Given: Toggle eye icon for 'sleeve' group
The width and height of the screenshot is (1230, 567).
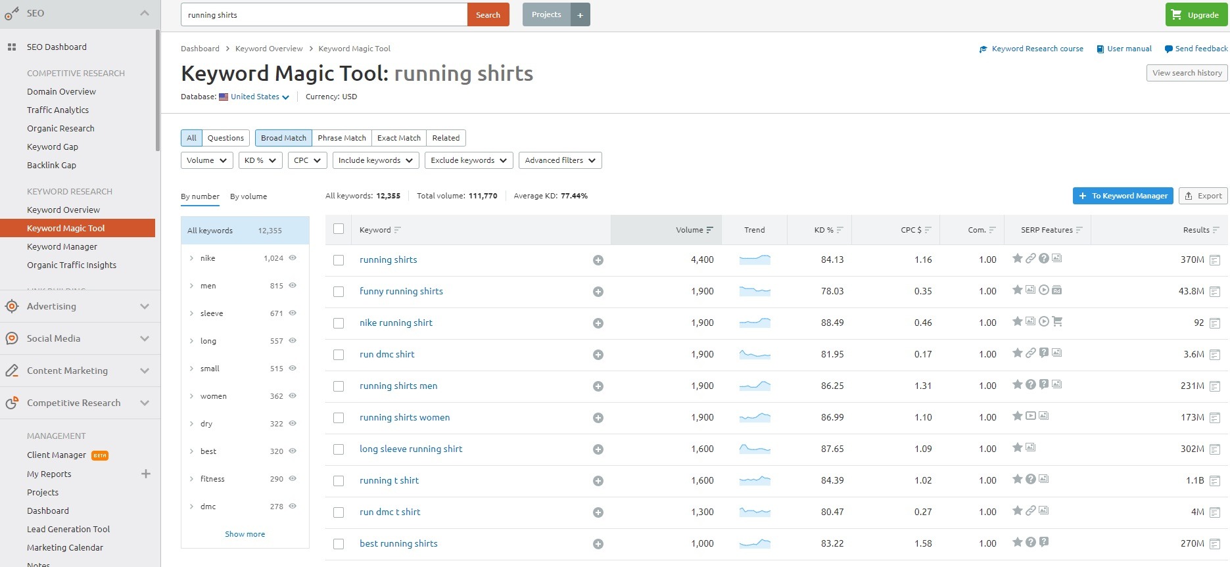Looking at the screenshot, I should pos(293,313).
